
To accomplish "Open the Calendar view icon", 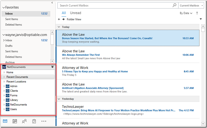I will 15,121.
